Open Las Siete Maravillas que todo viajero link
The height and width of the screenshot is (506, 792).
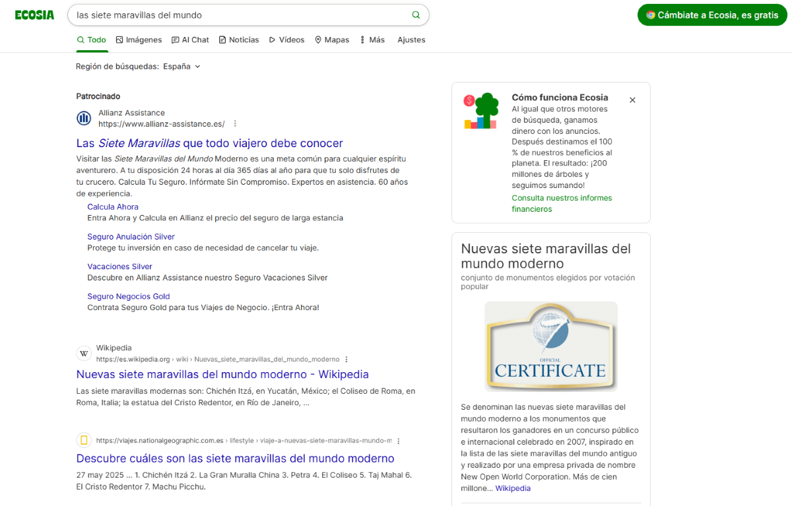pyautogui.click(x=210, y=143)
